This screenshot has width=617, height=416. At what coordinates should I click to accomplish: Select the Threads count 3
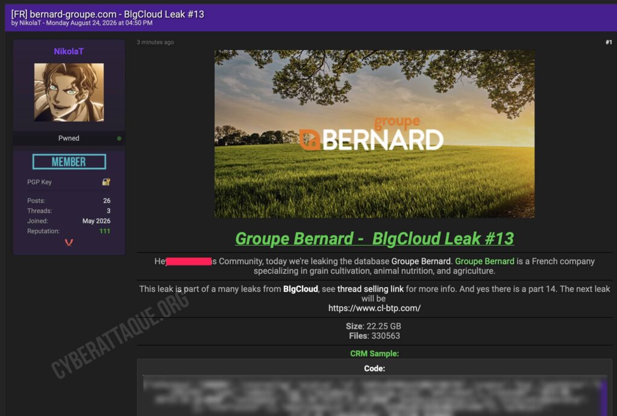(x=108, y=211)
